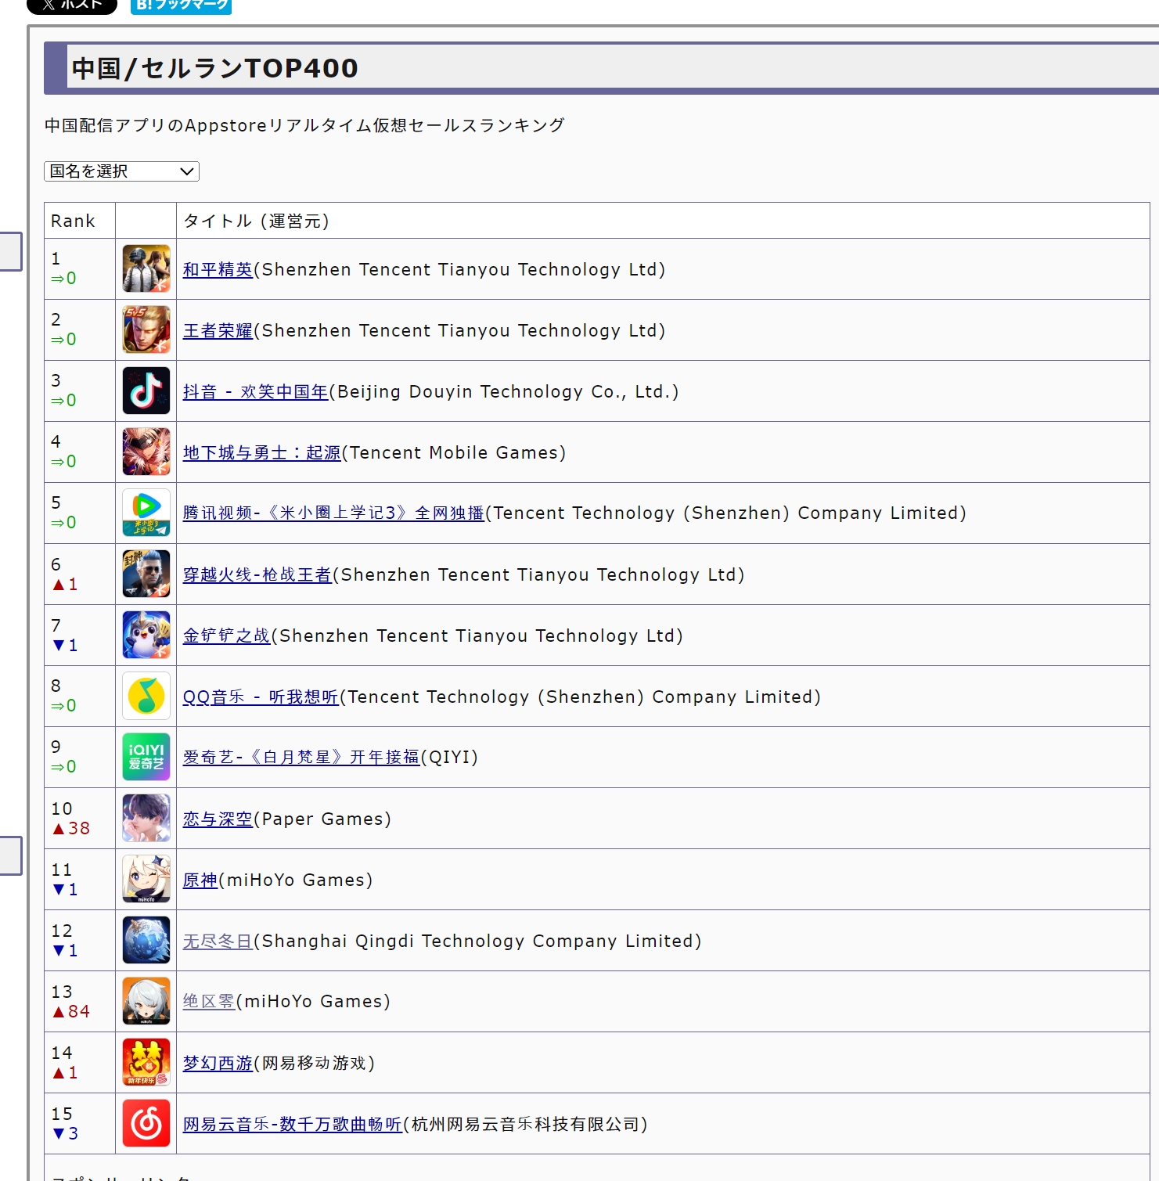The width and height of the screenshot is (1159, 1181).
Task: Click the iQIYI app icon
Action: click(146, 757)
